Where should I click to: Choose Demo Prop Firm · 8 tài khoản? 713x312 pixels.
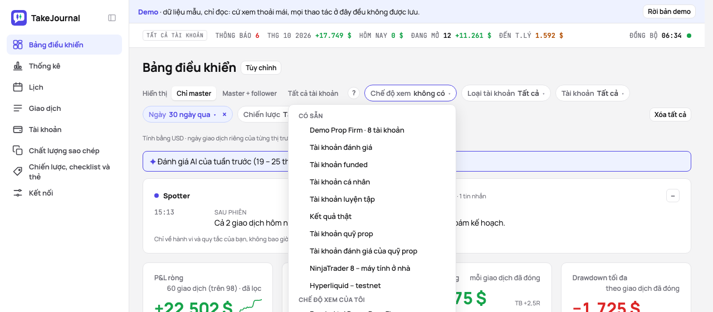click(372, 130)
